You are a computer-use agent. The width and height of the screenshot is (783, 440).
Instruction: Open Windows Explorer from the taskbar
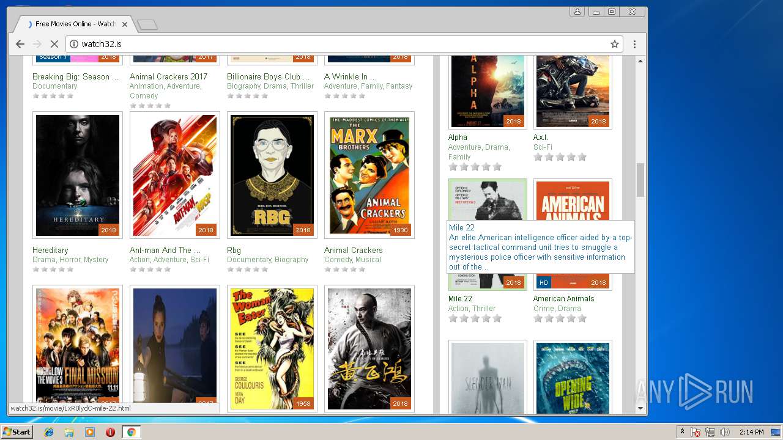(x=69, y=432)
